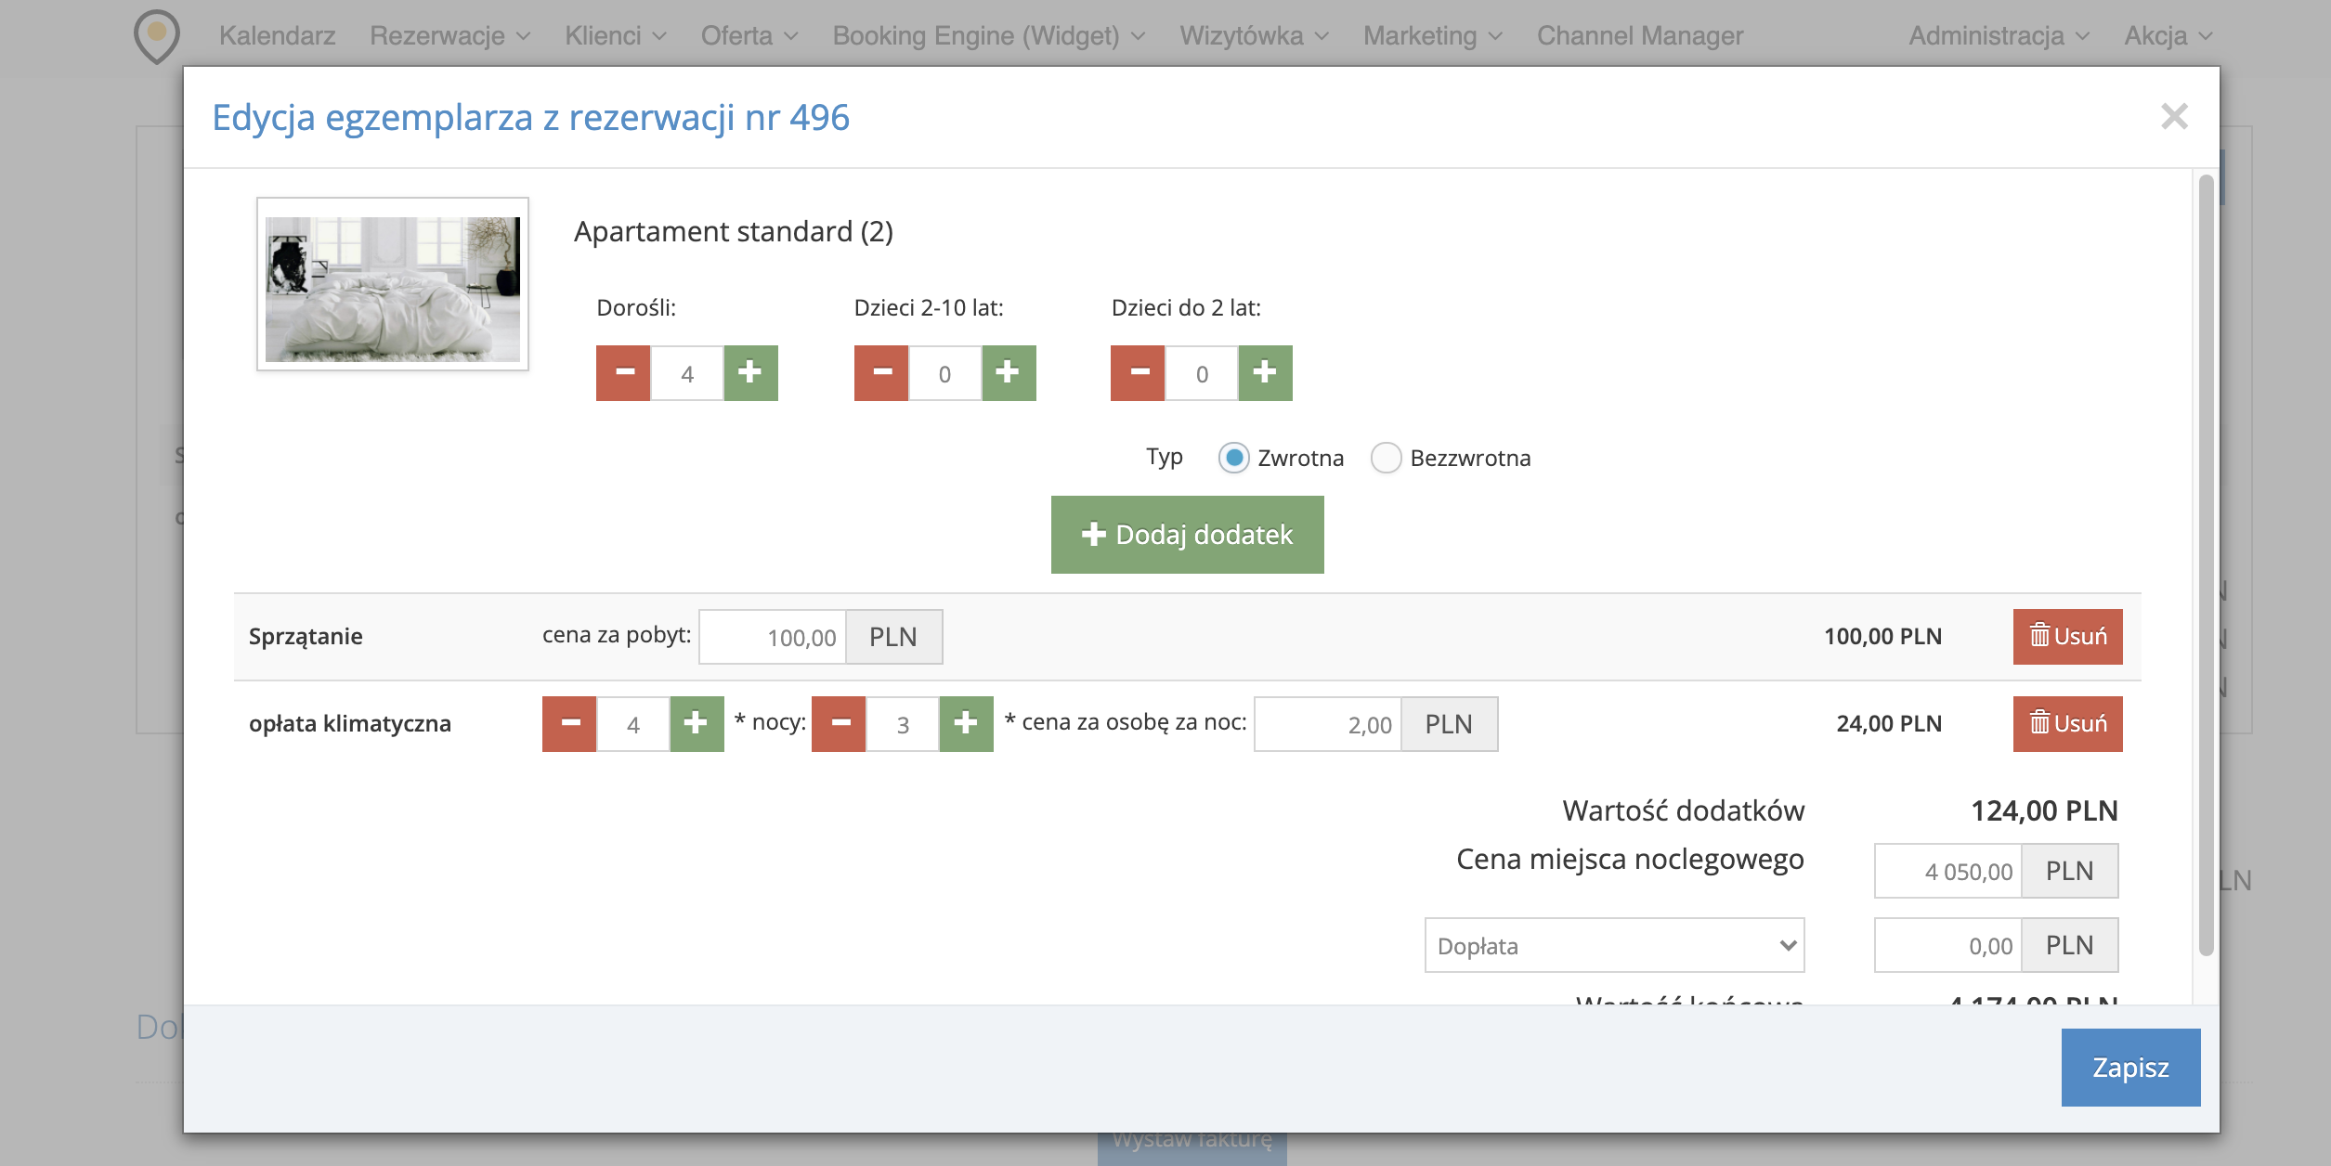Image resolution: width=2331 pixels, height=1166 pixels.
Task: Select the Bezzwrotna reservation type
Action: (1387, 458)
